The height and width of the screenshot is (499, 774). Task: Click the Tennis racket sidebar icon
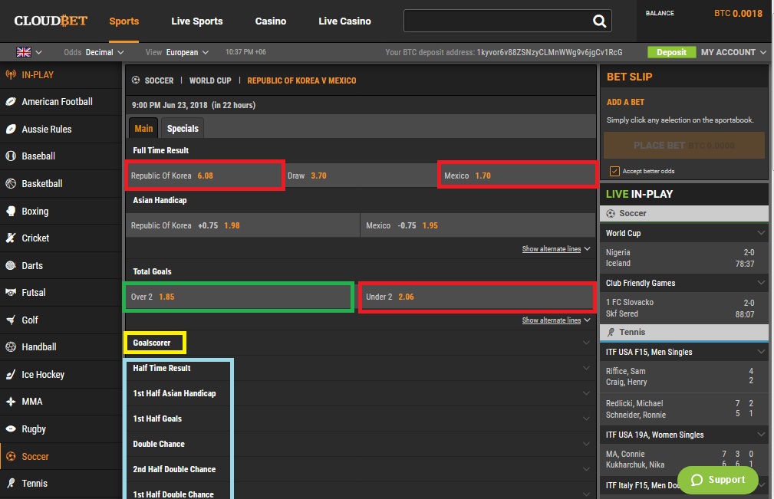tap(11, 483)
